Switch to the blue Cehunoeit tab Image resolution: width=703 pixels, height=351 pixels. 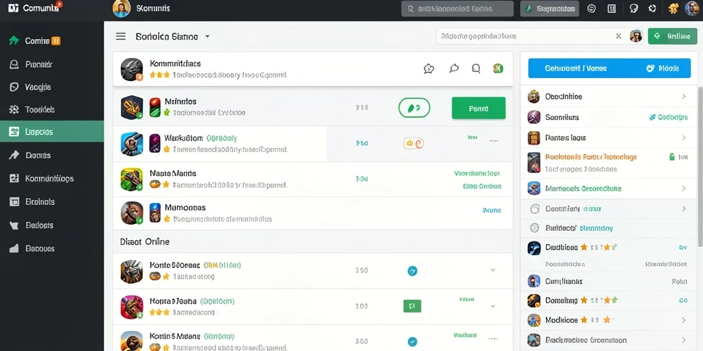[582, 68]
